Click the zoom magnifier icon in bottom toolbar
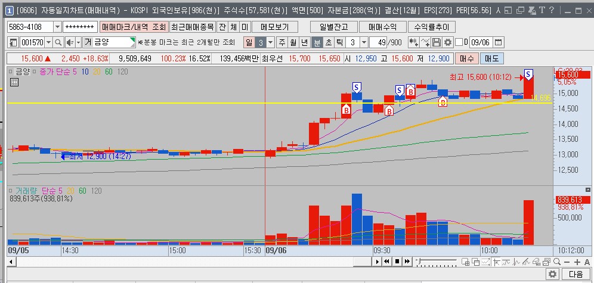The width and height of the screenshot is (594, 283). click(557, 262)
